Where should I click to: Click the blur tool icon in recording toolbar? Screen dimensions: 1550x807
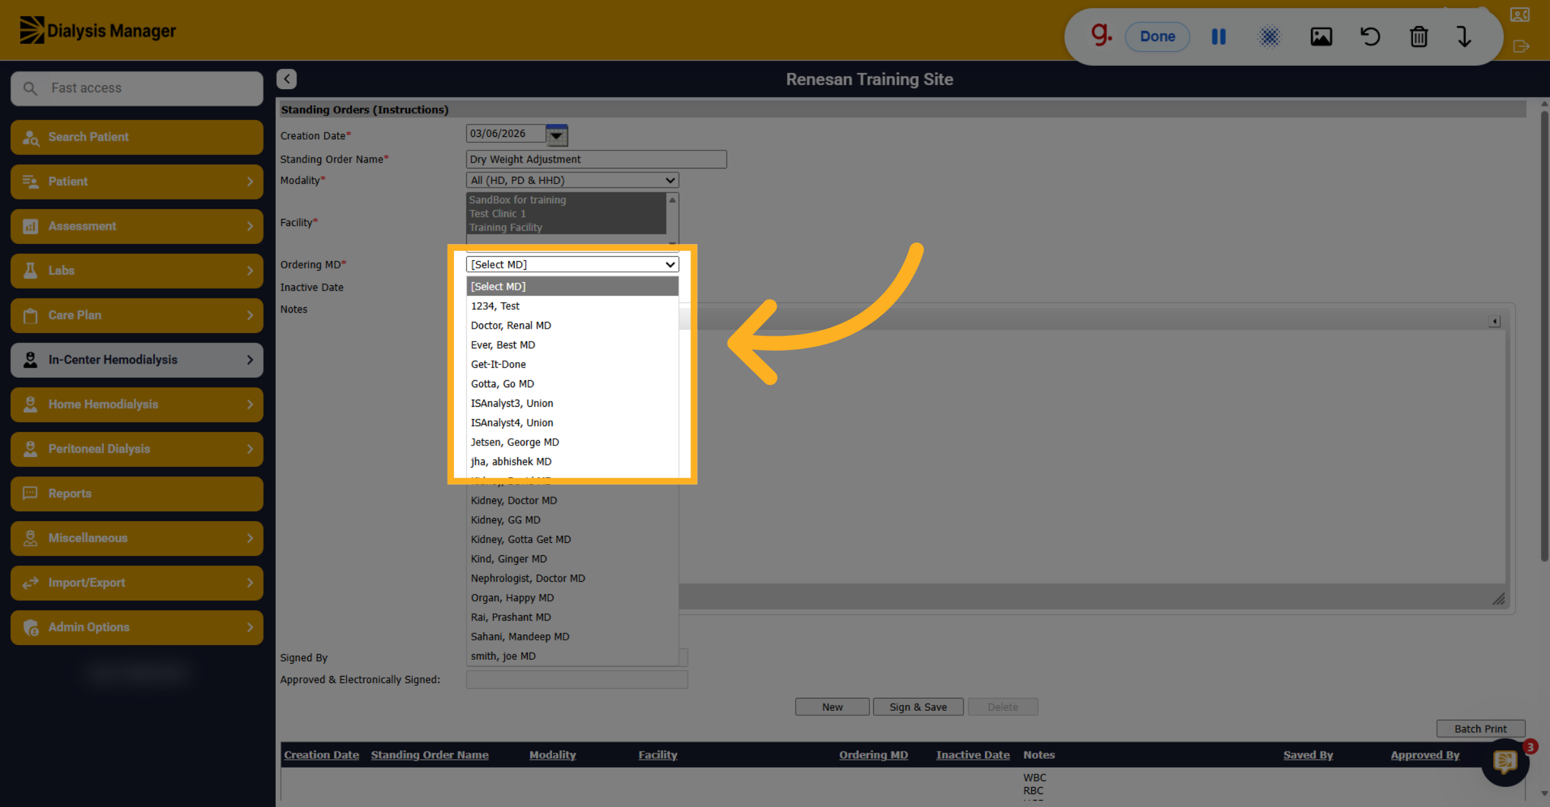pos(1269,37)
